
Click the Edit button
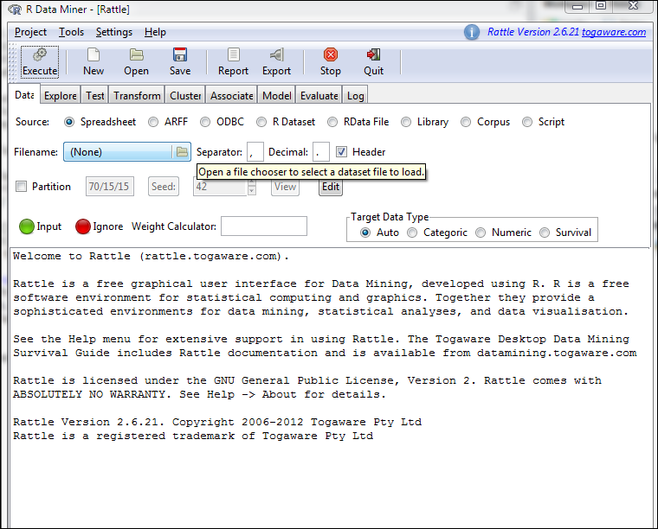pyautogui.click(x=331, y=187)
